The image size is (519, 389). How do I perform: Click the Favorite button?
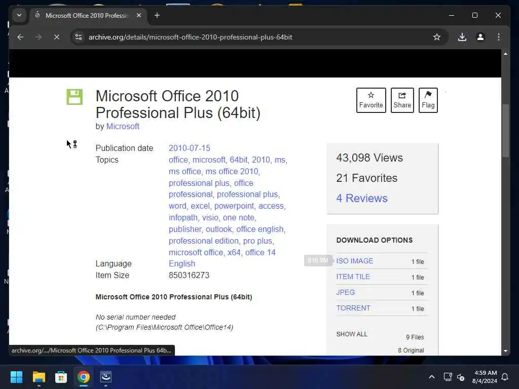tap(371, 100)
